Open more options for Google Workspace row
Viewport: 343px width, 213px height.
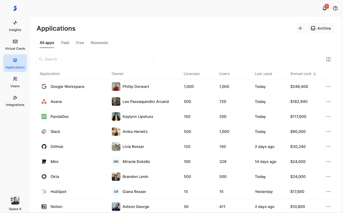328,86
